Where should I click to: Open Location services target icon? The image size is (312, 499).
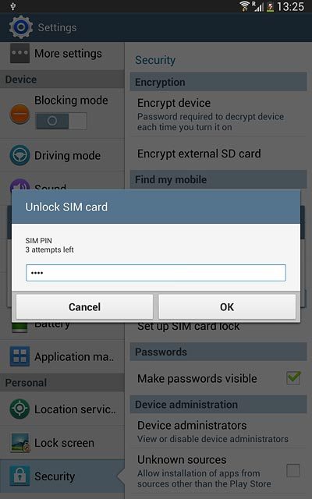point(19,409)
